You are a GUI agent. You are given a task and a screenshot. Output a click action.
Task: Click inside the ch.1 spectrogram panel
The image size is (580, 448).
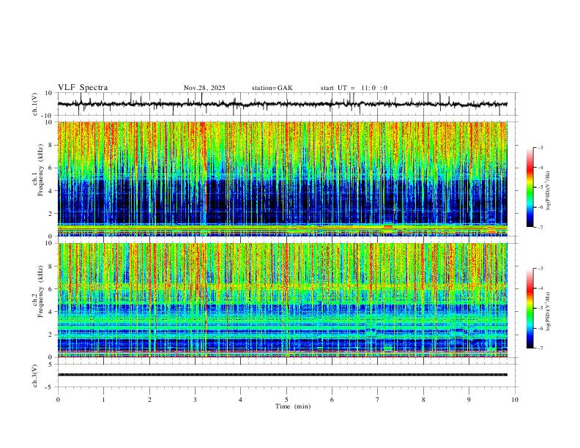[x=282, y=179]
